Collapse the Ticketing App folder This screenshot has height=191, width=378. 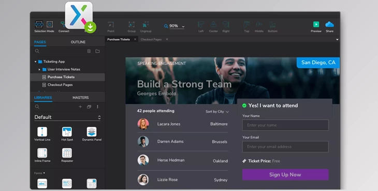coord(35,62)
